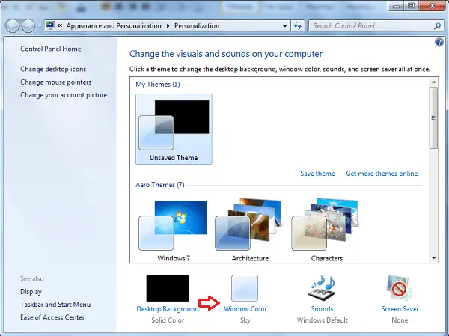Select the Windows 7 Aero theme
Image resolution: width=449 pixels, height=336 pixels.
tap(174, 230)
